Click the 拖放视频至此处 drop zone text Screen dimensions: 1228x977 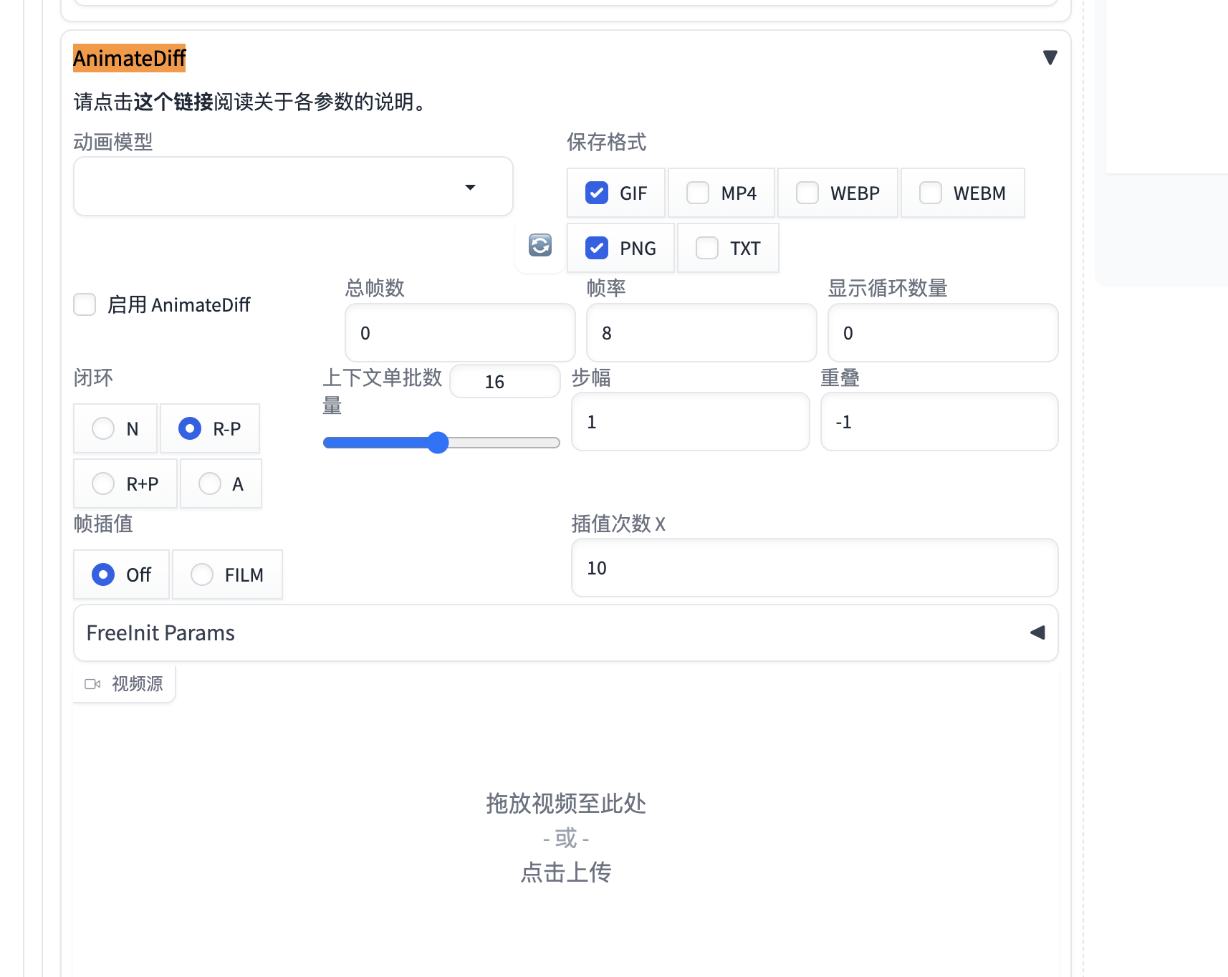point(566,804)
